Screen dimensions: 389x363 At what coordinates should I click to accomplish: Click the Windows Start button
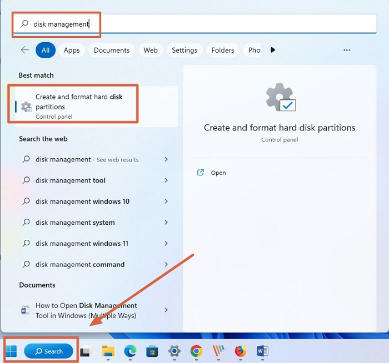tap(11, 351)
